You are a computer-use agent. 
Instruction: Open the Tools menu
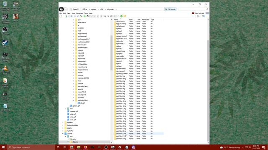coord(86,13)
